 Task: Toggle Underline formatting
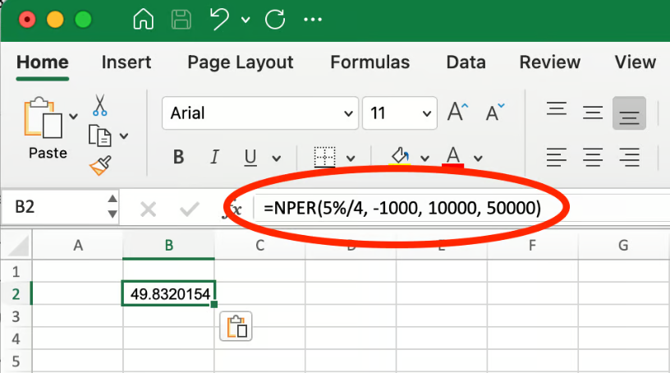tap(251, 157)
